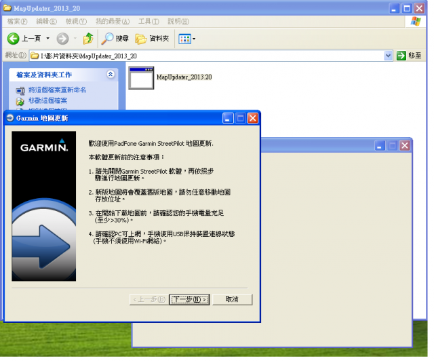The width and height of the screenshot is (434, 361).
Task: Click 移動這個檔案 link
Action: pyautogui.click(x=48, y=100)
